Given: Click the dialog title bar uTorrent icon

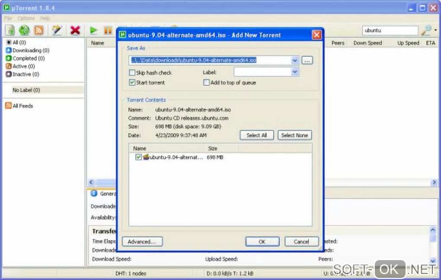Looking at the screenshot, I should click(123, 35).
